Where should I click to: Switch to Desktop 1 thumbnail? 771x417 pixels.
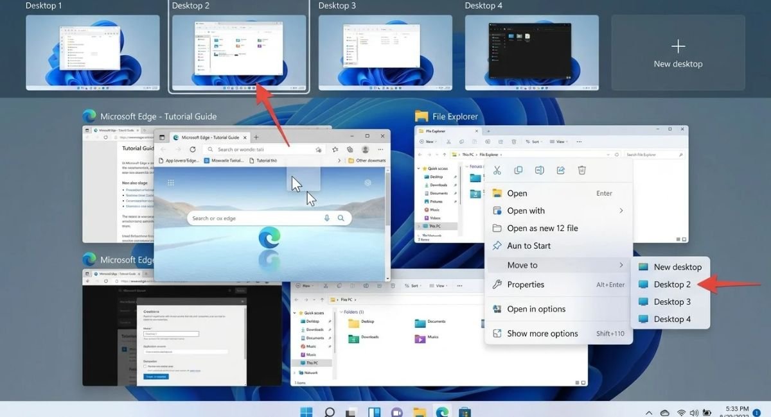tap(93, 53)
